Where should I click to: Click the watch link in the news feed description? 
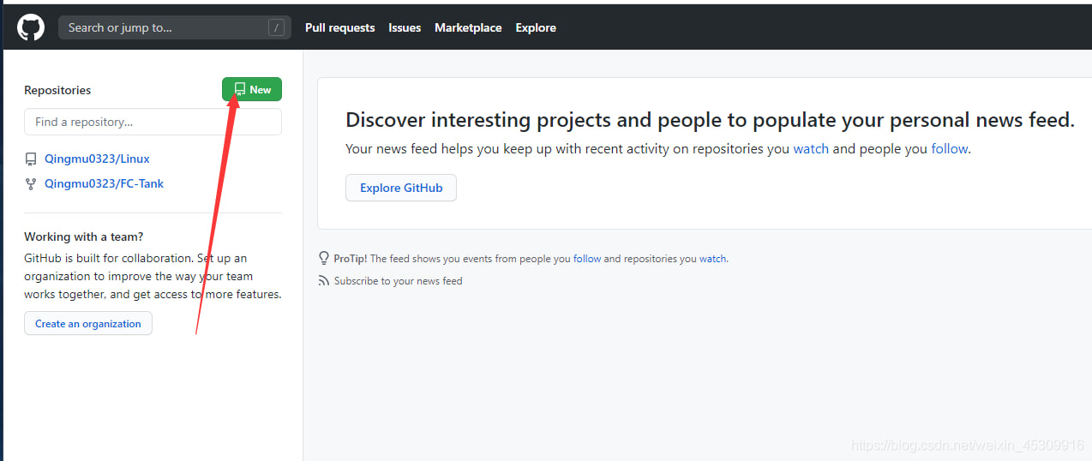(811, 148)
